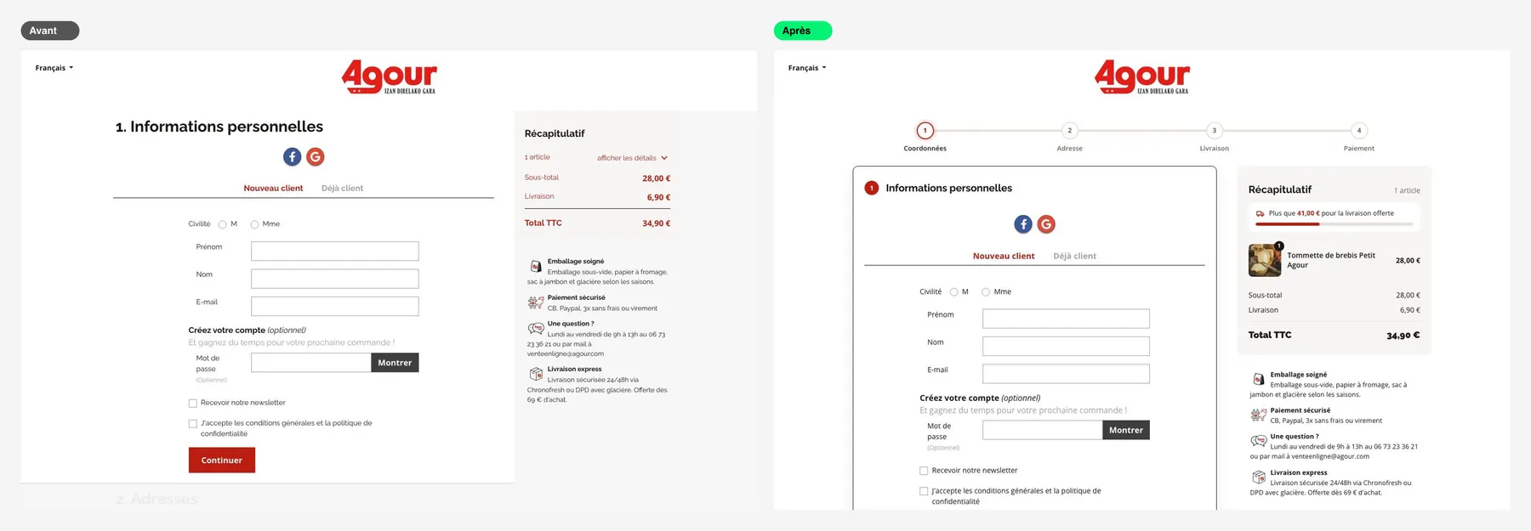
Task: Check newsletter checkbox in Avant panel
Action: 193,404
